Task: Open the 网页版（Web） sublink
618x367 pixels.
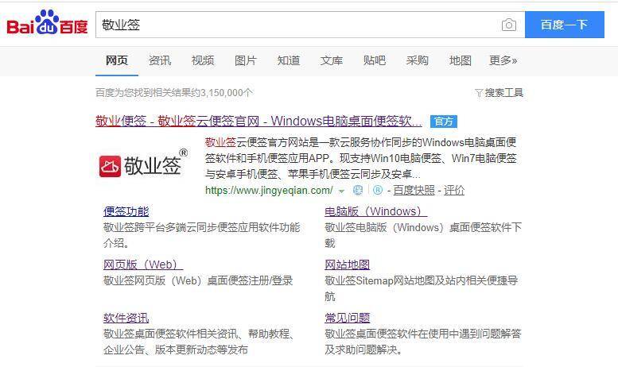Action: pos(143,265)
